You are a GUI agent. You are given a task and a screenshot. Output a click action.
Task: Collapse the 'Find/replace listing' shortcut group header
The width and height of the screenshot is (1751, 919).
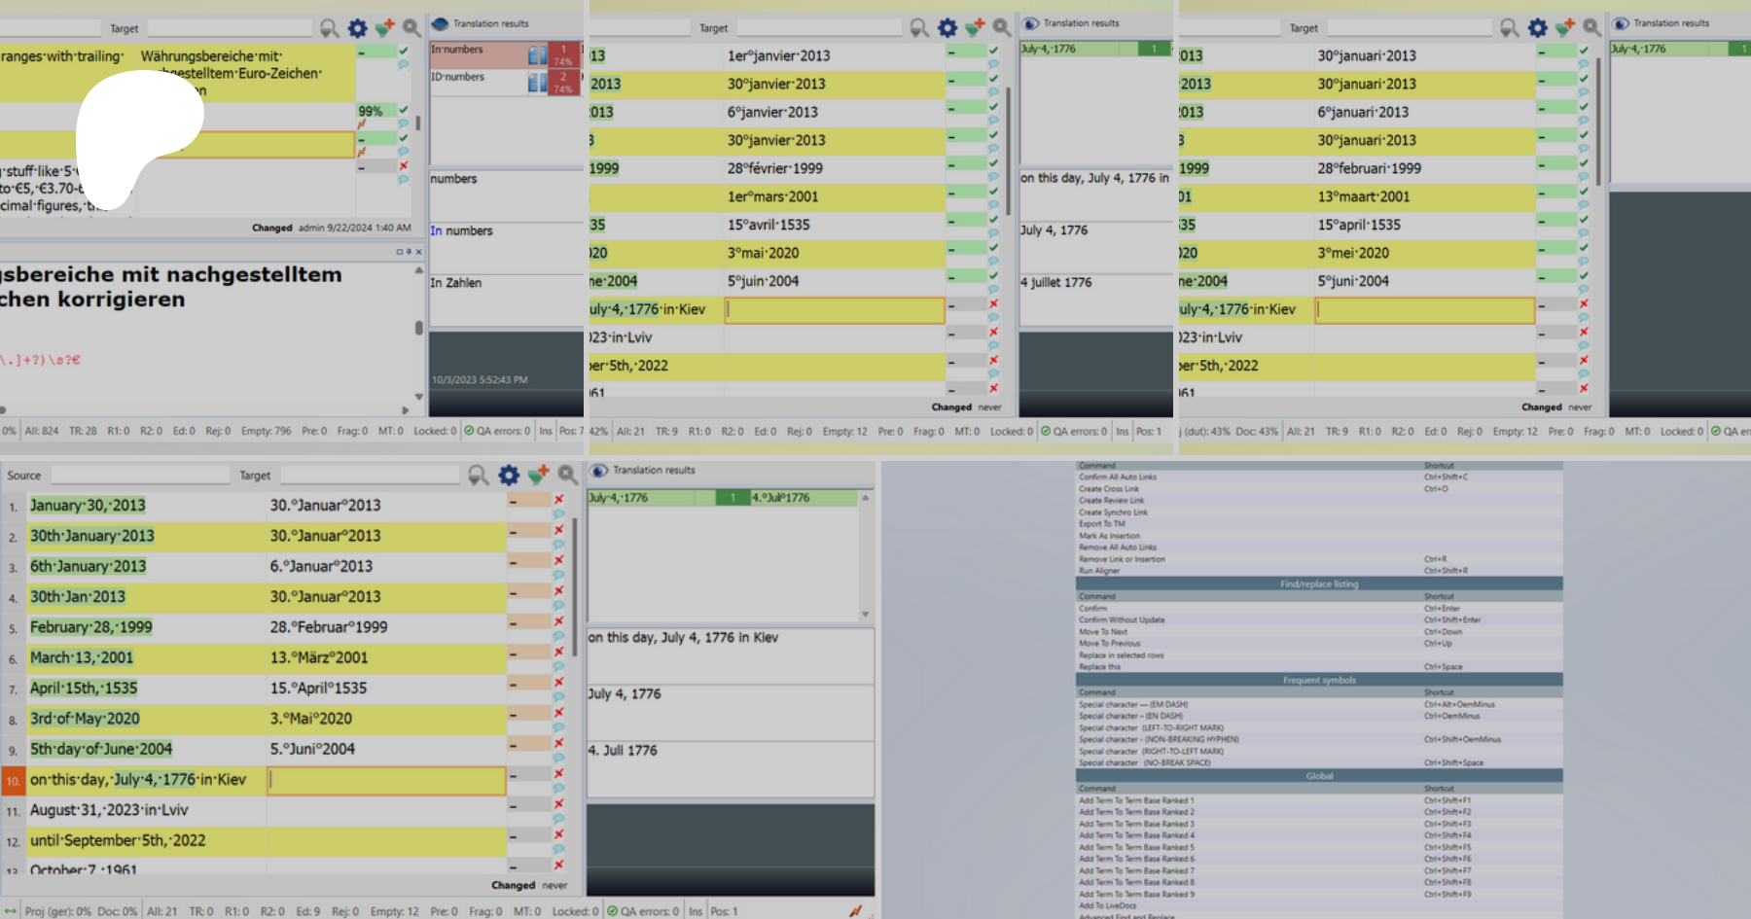tap(1318, 583)
